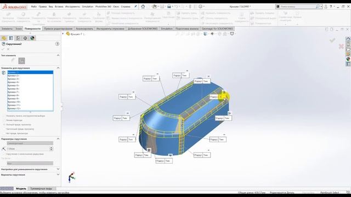Click the yellow highlighted radius callout on the model
Image resolution: width=351 pixels, height=197 pixels.
click(x=218, y=97)
